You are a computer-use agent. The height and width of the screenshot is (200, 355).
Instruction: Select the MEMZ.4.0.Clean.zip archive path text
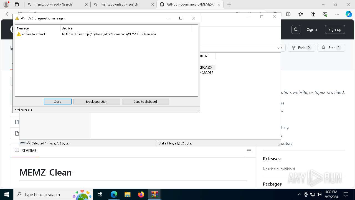coord(109,34)
